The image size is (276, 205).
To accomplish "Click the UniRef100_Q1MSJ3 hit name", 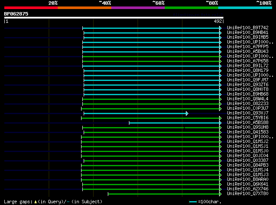I will [x=248, y=175].
